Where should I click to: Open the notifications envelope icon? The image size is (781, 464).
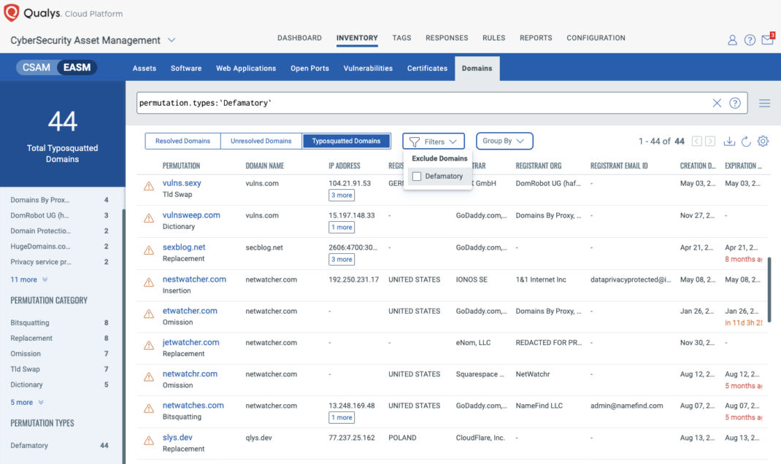(767, 40)
